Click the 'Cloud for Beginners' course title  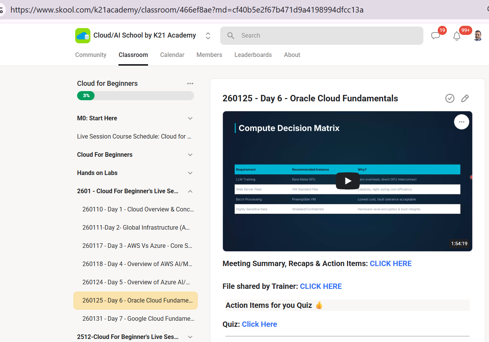107,84
